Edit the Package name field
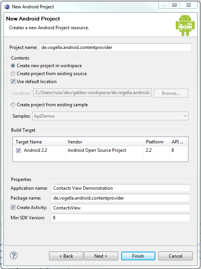 click(120, 198)
